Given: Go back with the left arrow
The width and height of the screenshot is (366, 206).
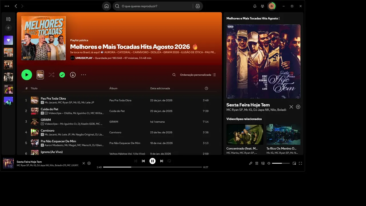Looking at the screenshot, I should pos(16,6).
